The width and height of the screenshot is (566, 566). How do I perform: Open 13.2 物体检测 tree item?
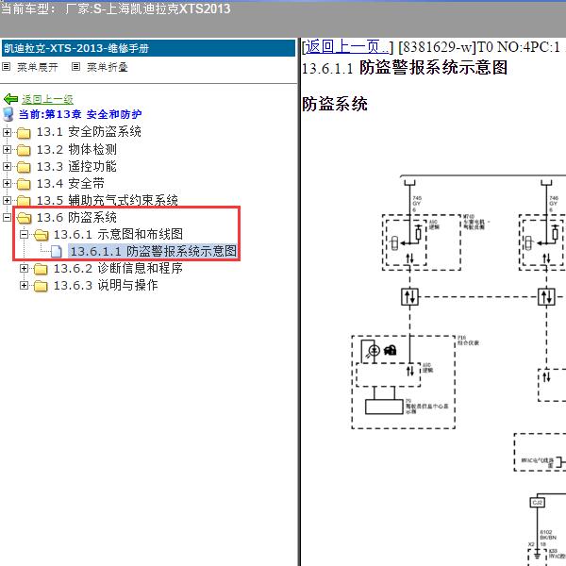click(76, 149)
